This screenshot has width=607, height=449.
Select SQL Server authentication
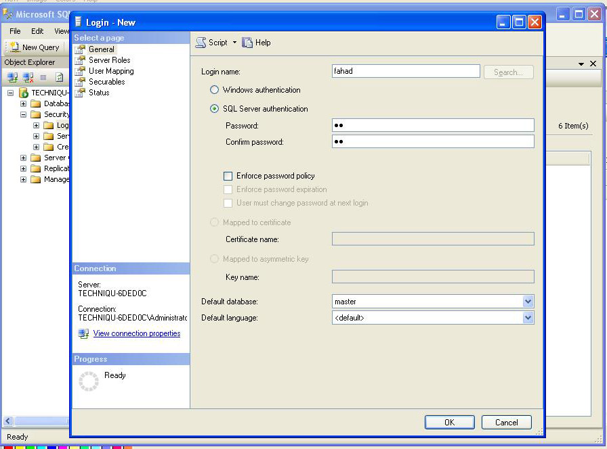point(214,108)
